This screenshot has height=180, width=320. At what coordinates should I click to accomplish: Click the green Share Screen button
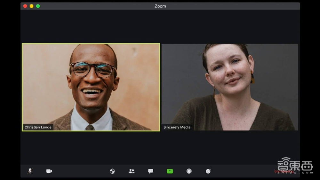(170, 171)
